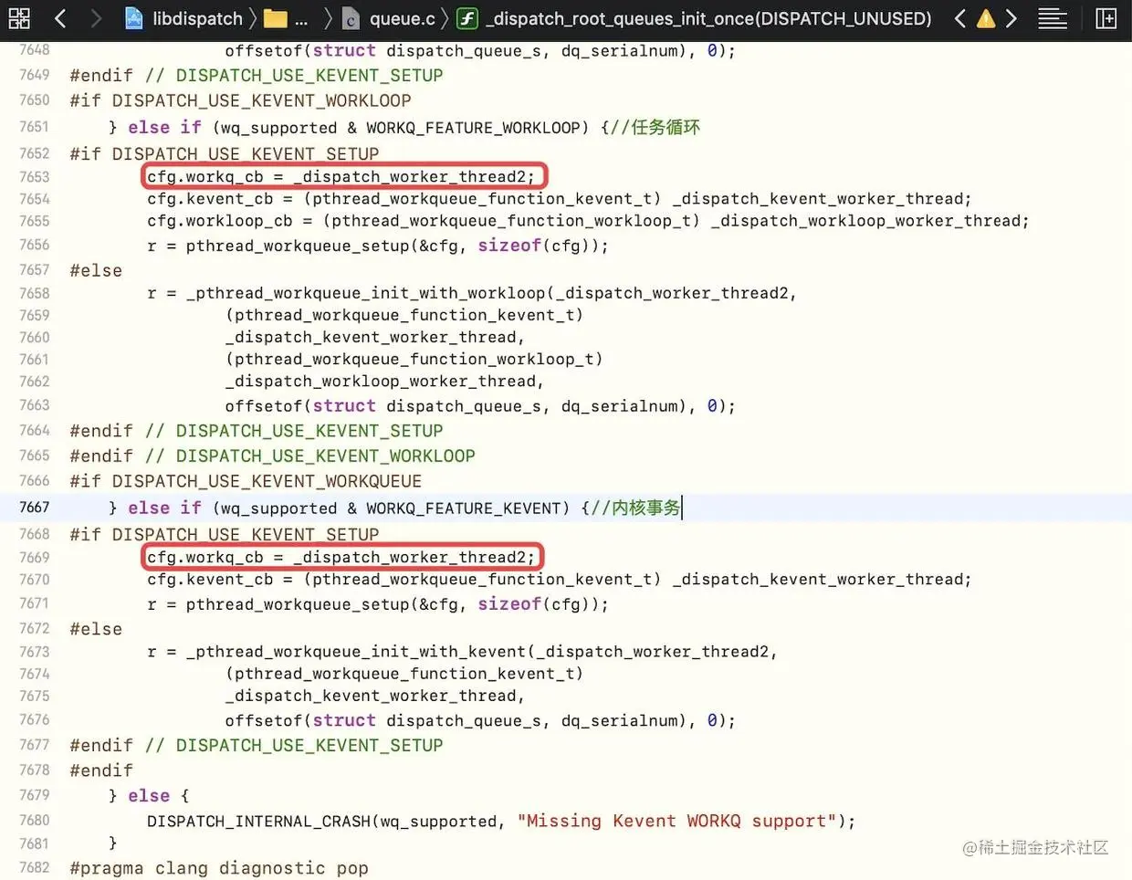Click the yellow folder icon in breadcrumb

click(275, 18)
